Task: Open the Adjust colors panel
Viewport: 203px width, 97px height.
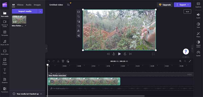Action: pos(198,44)
